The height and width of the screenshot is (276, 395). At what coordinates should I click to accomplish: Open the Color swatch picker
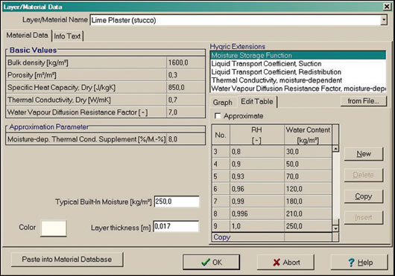54,228
